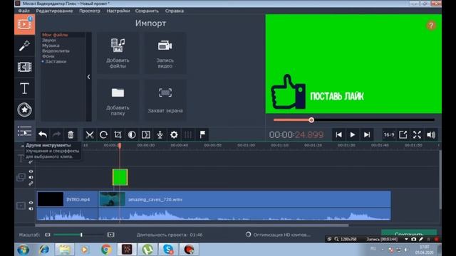The height and width of the screenshot is (256, 456).
Task: Click the Добавить папку button
Action: [x=118, y=100]
